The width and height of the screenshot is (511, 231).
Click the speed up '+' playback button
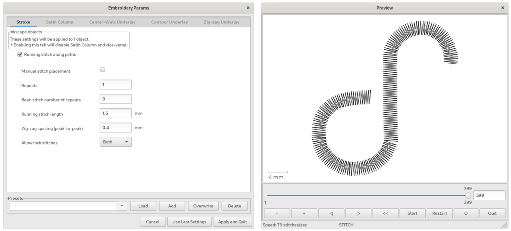click(x=304, y=213)
